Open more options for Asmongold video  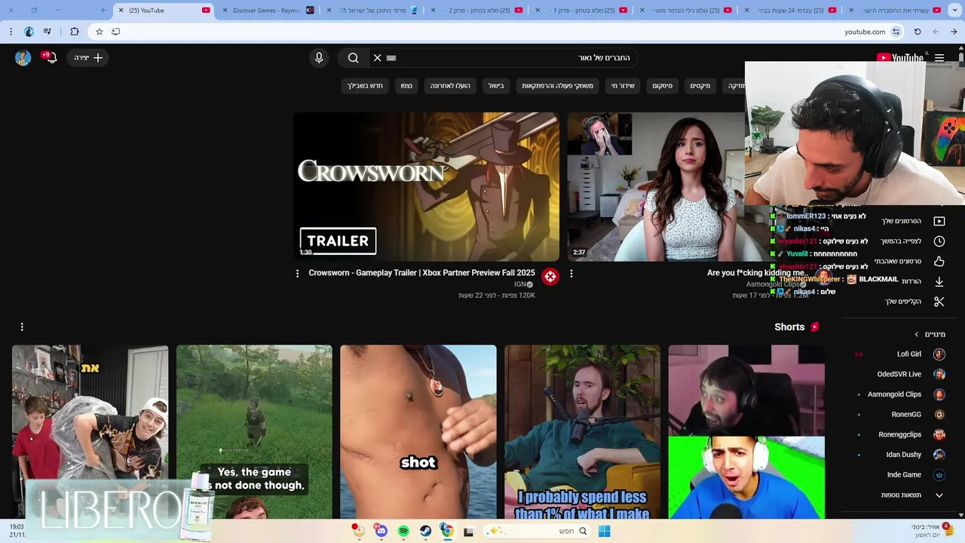pyautogui.click(x=571, y=274)
